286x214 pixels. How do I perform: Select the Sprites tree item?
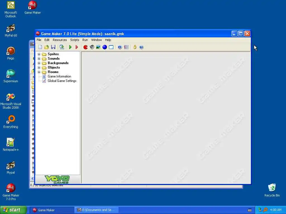53,54
